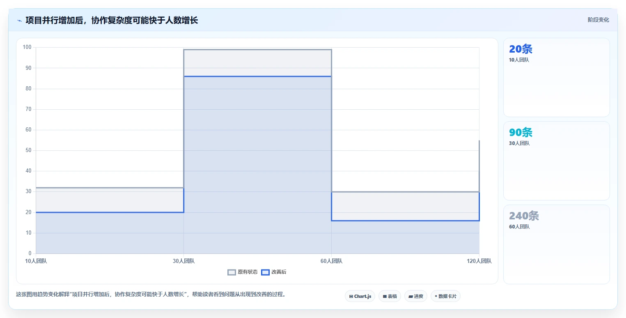Image resolution: width=626 pixels, height=318 pixels.
Task: Click the 60人团队 x-axis label
Action: [x=331, y=261]
